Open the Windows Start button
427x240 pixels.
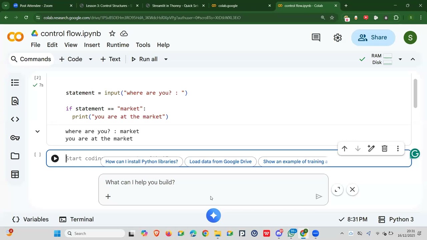tap(57, 233)
